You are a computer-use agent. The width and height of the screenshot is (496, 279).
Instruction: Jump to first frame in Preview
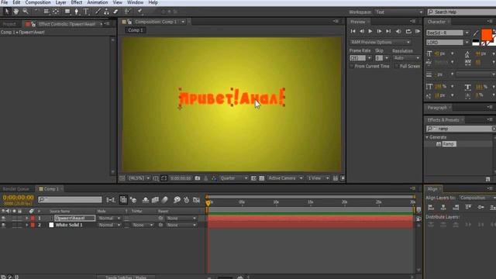pos(353,31)
